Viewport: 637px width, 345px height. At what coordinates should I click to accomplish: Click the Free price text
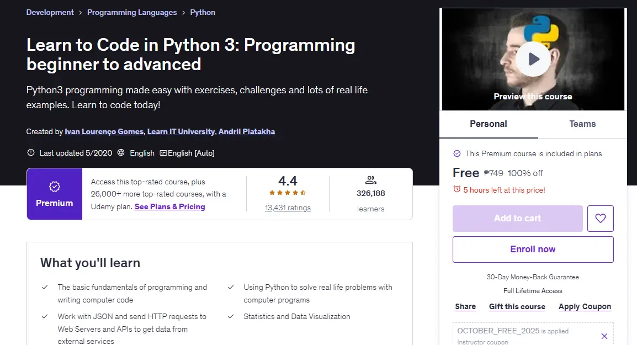[x=466, y=173]
